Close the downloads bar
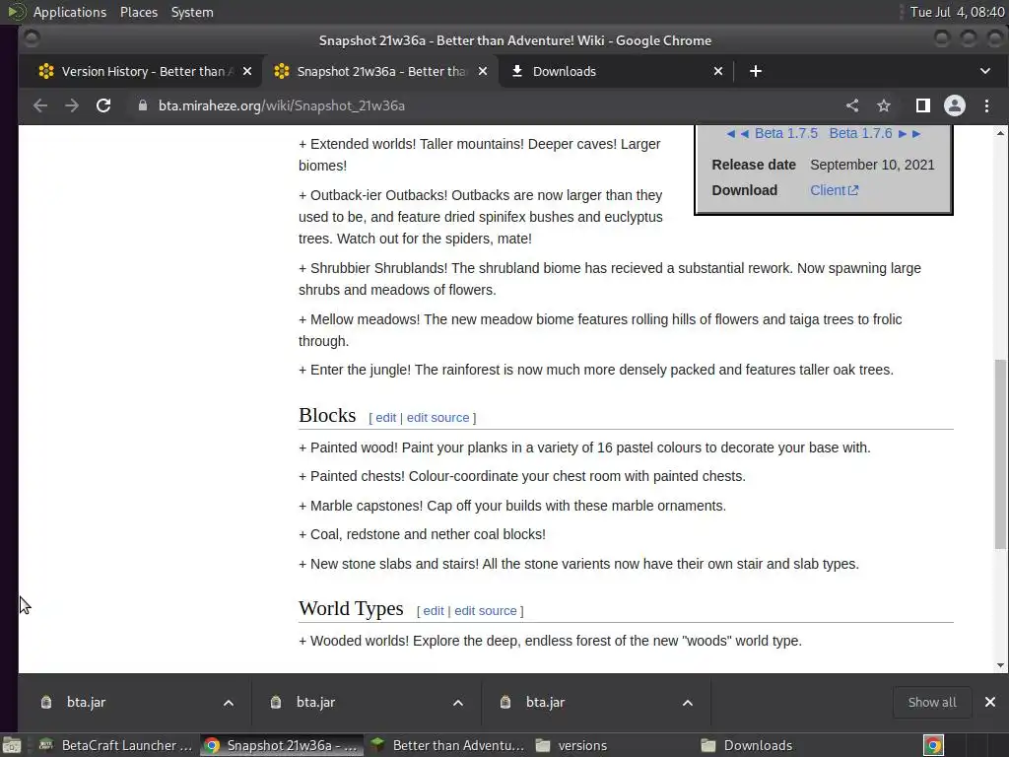 (989, 702)
